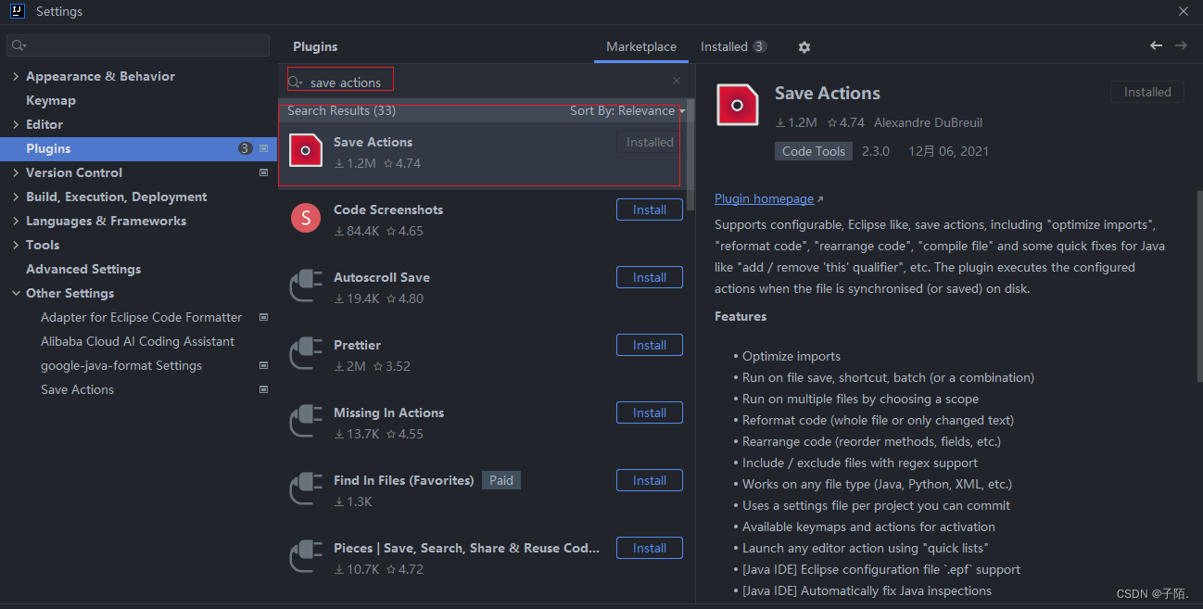Switch to the Marketplace tab

click(x=641, y=46)
